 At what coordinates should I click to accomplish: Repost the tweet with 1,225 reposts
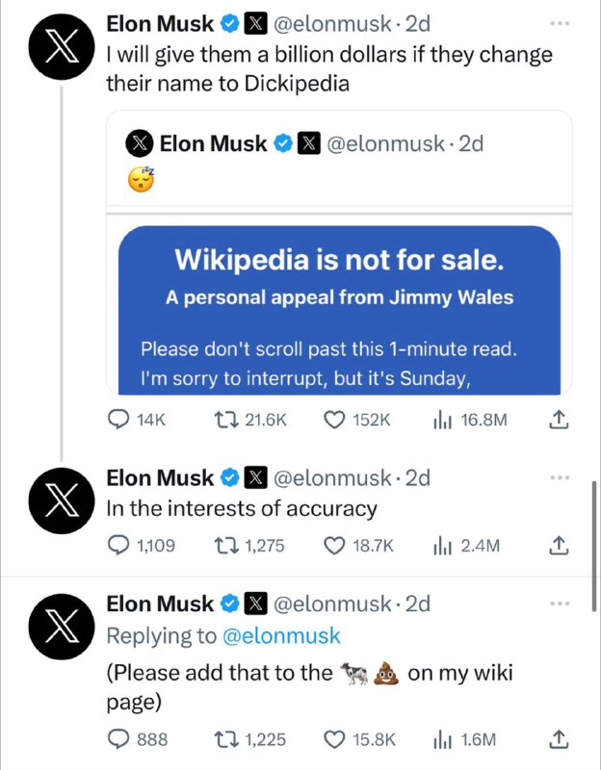click(224, 739)
